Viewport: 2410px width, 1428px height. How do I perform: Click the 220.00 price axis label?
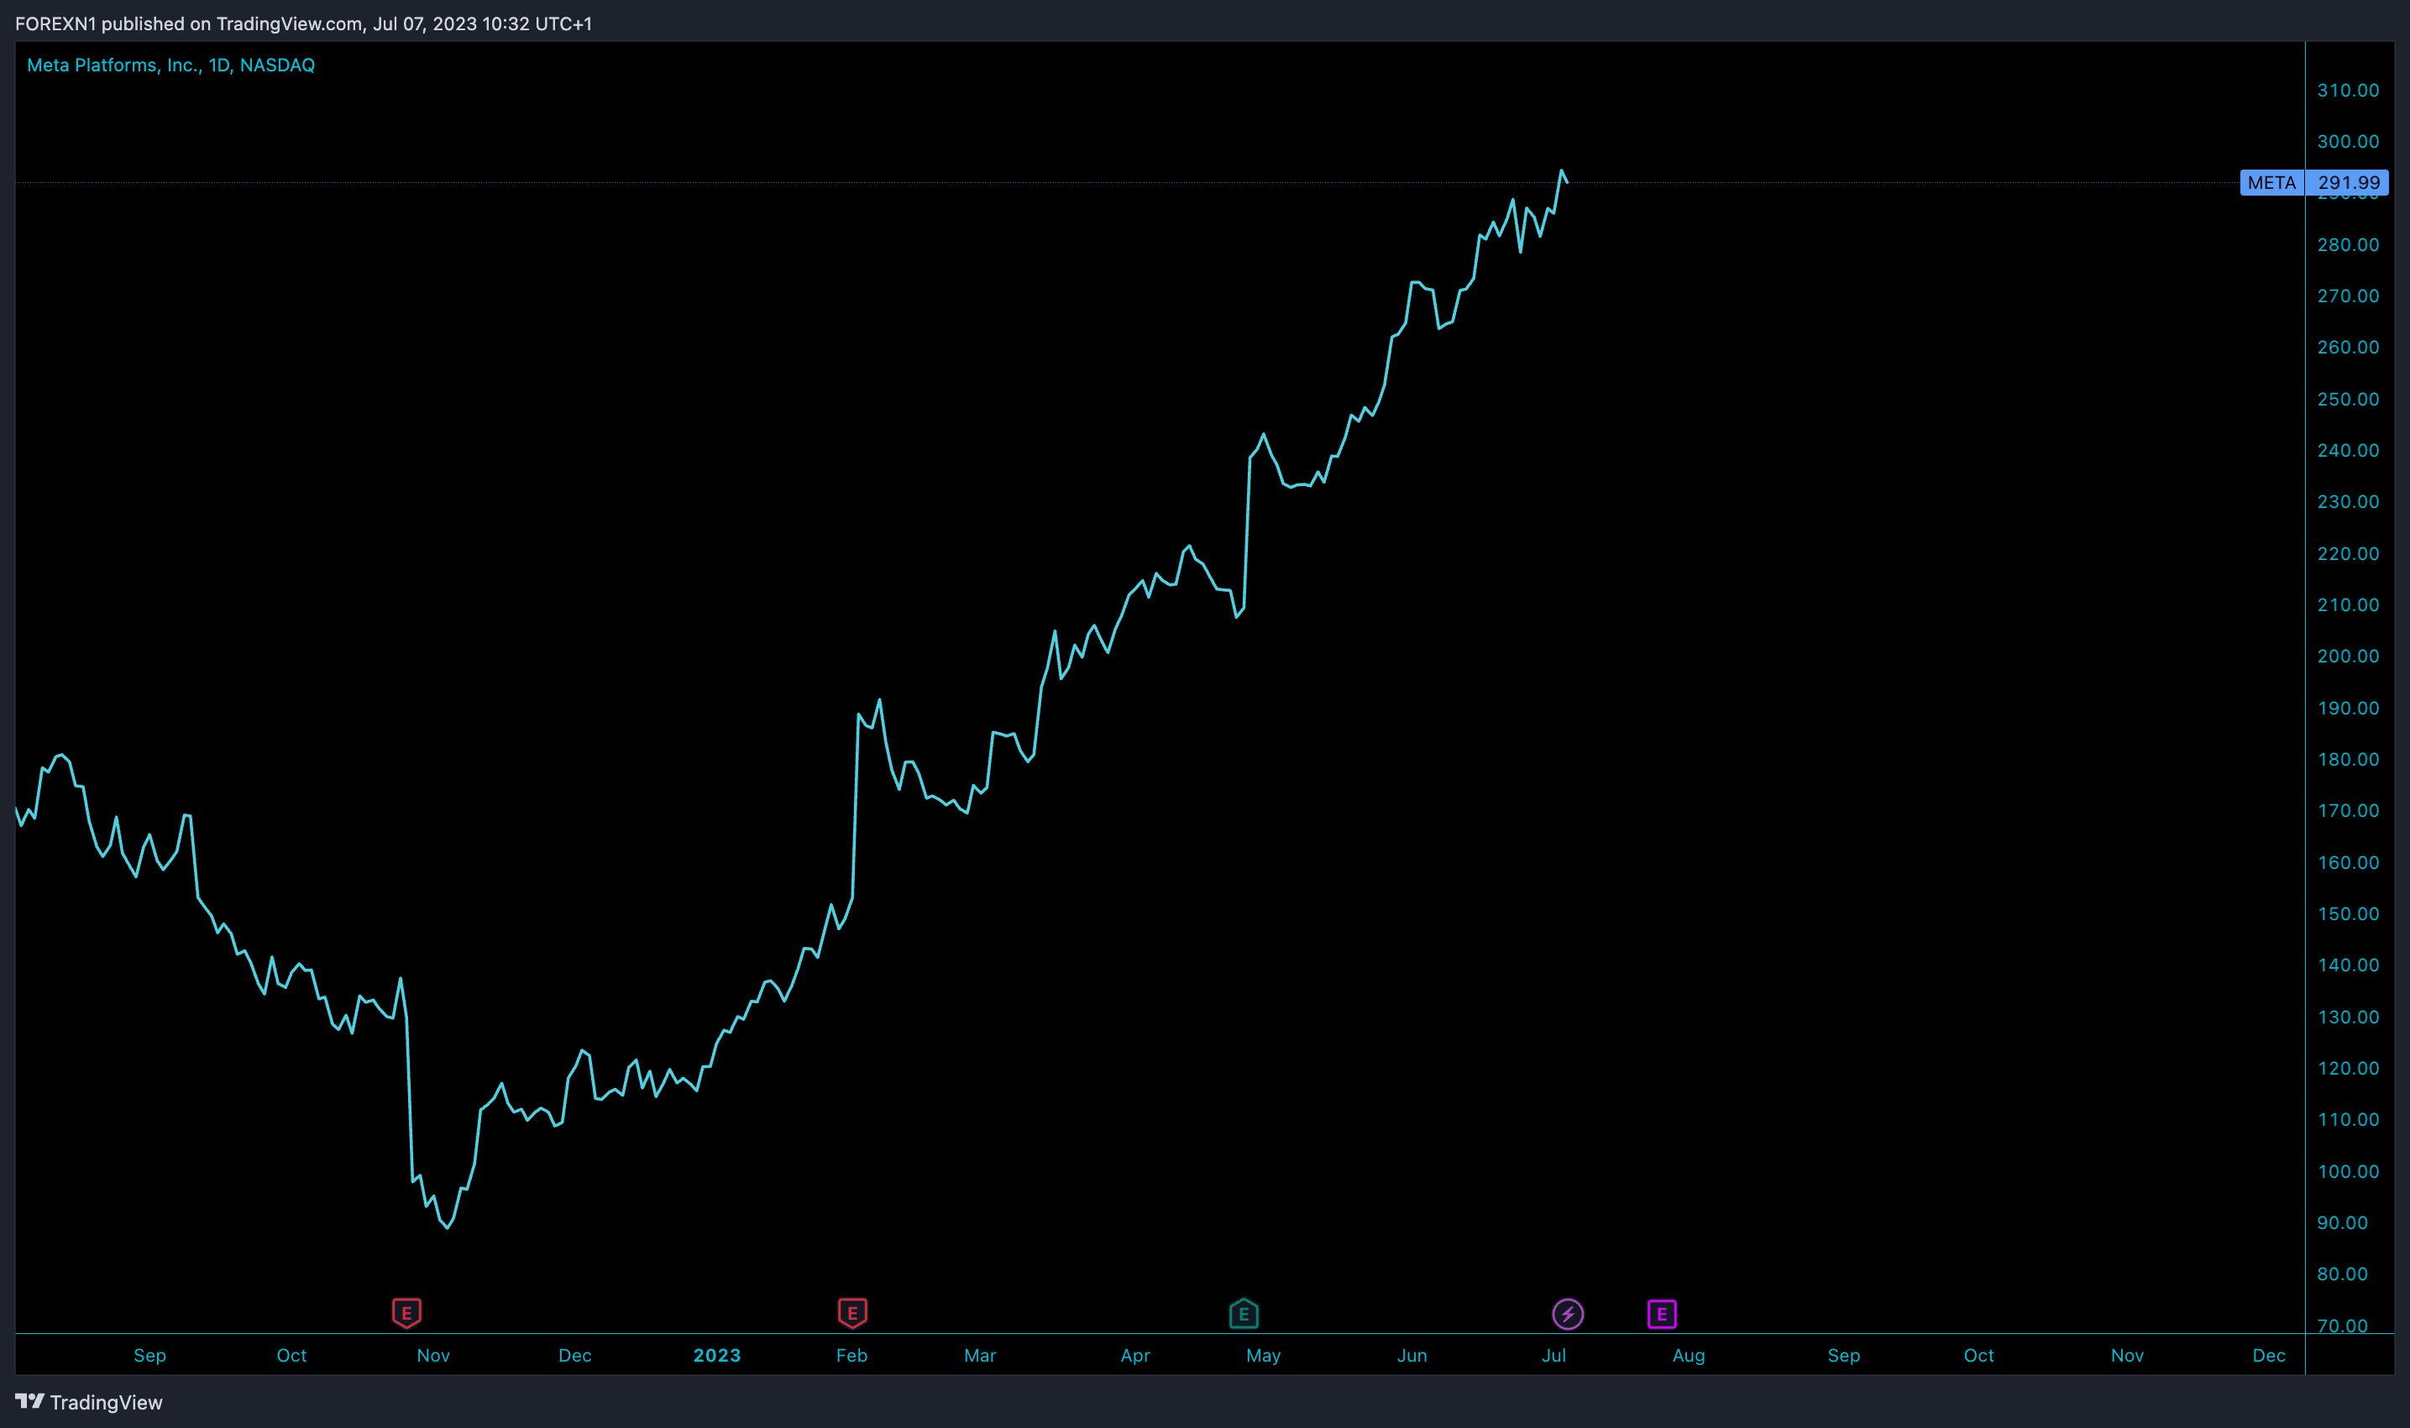2349,553
